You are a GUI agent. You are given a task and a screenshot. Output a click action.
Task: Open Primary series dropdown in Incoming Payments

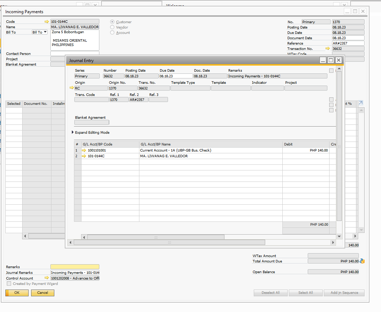click(x=316, y=22)
